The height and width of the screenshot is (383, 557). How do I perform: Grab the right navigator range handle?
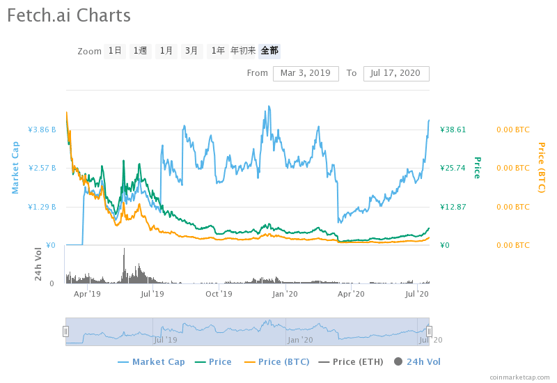click(x=429, y=331)
